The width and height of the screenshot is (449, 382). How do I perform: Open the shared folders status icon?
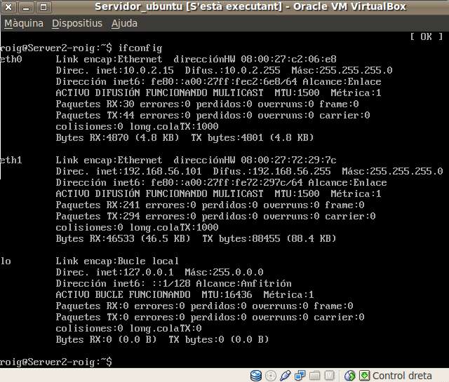[312, 375]
